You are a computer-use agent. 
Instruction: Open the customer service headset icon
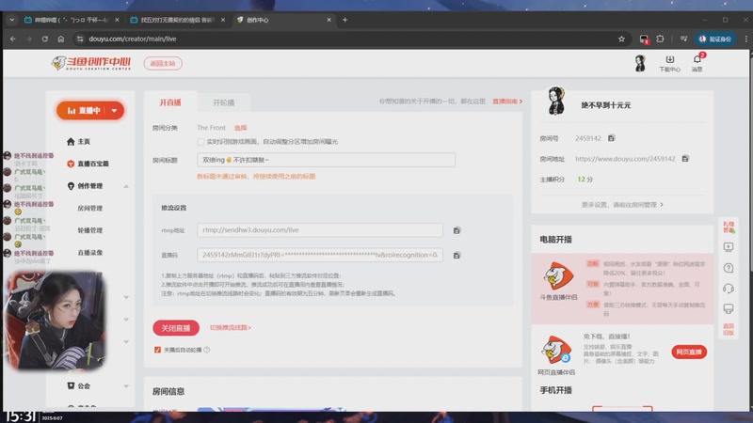coord(729,289)
